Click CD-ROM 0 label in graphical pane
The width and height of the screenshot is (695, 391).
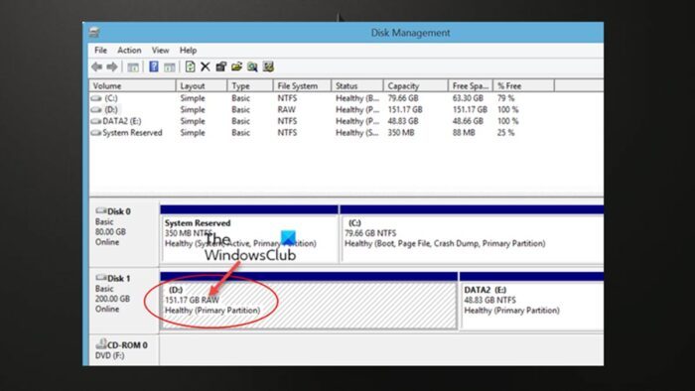click(x=127, y=345)
